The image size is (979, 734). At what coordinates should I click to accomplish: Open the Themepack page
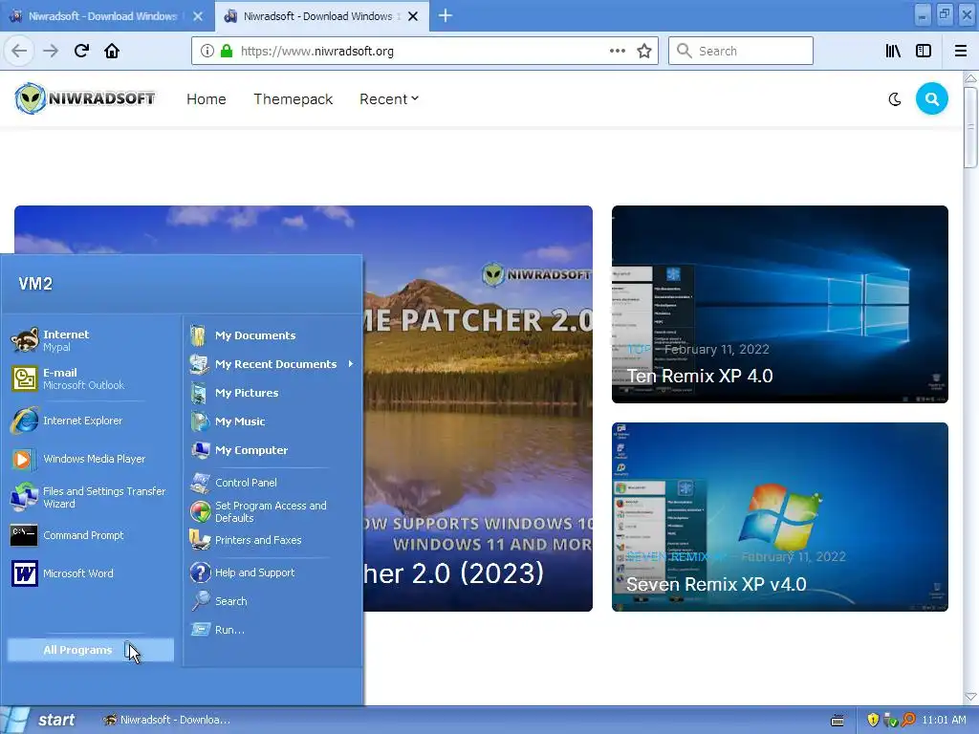click(x=293, y=99)
